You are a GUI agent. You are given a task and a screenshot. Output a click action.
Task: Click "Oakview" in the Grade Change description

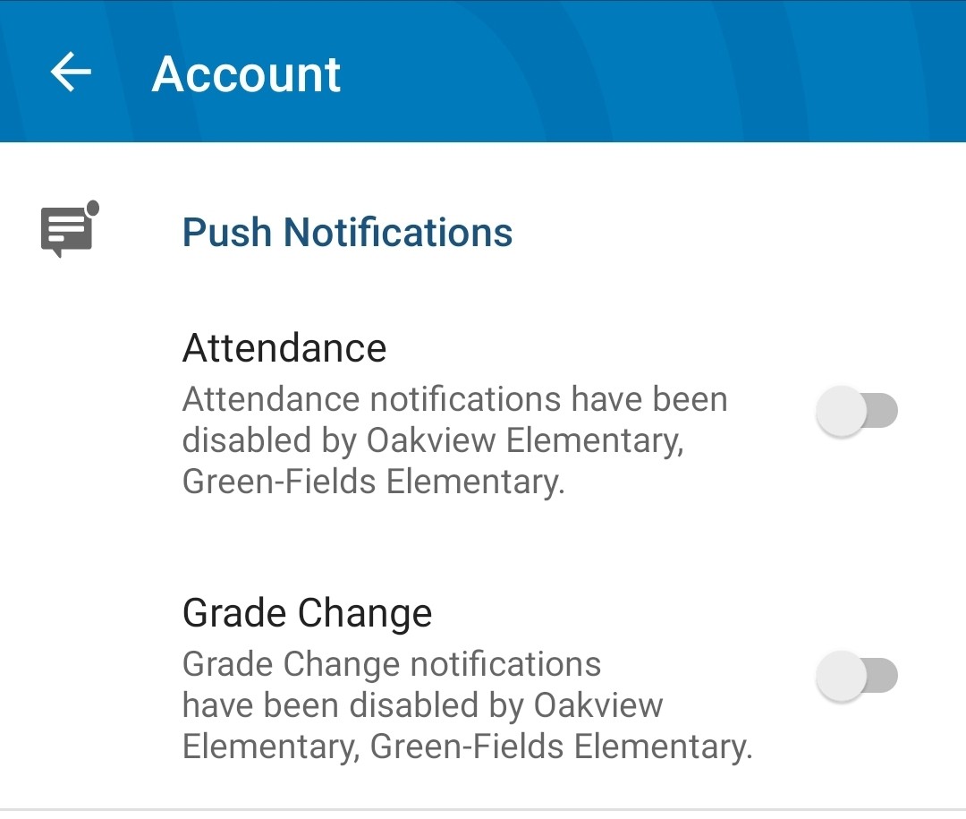(x=598, y=705)
